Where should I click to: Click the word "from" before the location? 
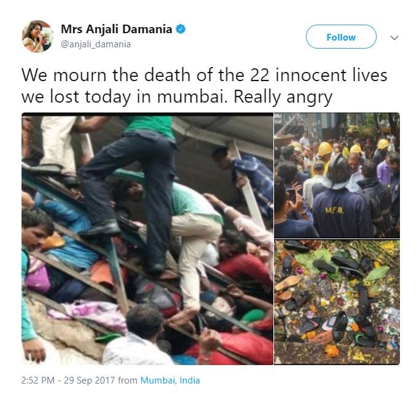pos(127,380)
